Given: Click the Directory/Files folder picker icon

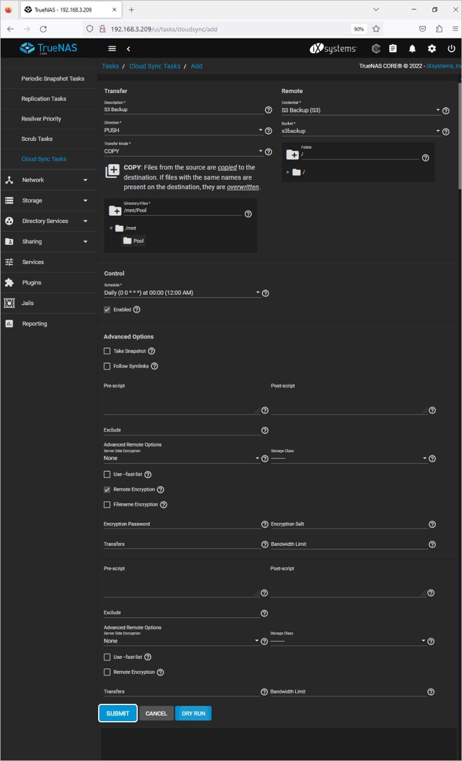Looking at the screenshot, I should coord(115,211).
